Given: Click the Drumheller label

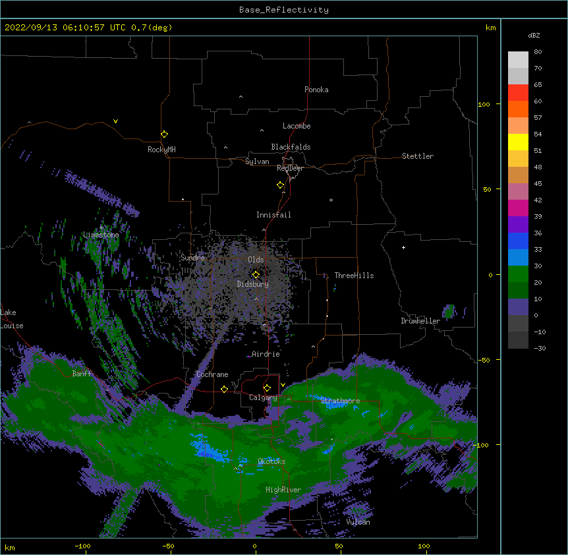Looking at the screenshot, I should [x=420, y=321].
